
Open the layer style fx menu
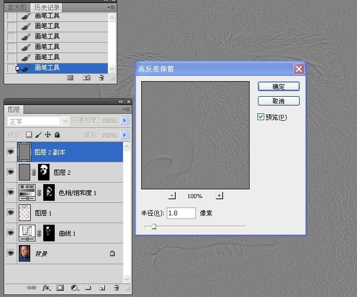click(46, 288)
